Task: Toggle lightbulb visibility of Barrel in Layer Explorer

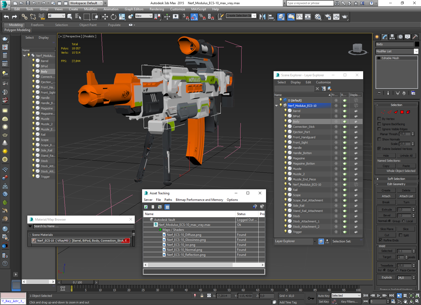Action: pos(285,111)
